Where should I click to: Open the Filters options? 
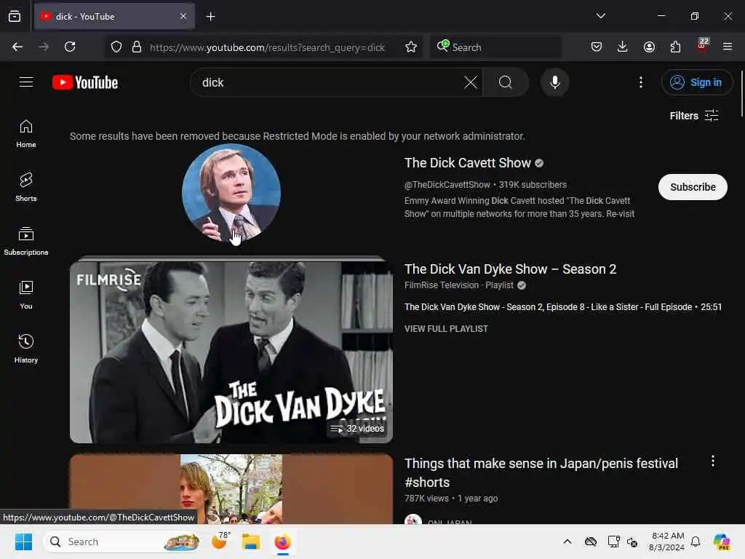click(693, 116)
